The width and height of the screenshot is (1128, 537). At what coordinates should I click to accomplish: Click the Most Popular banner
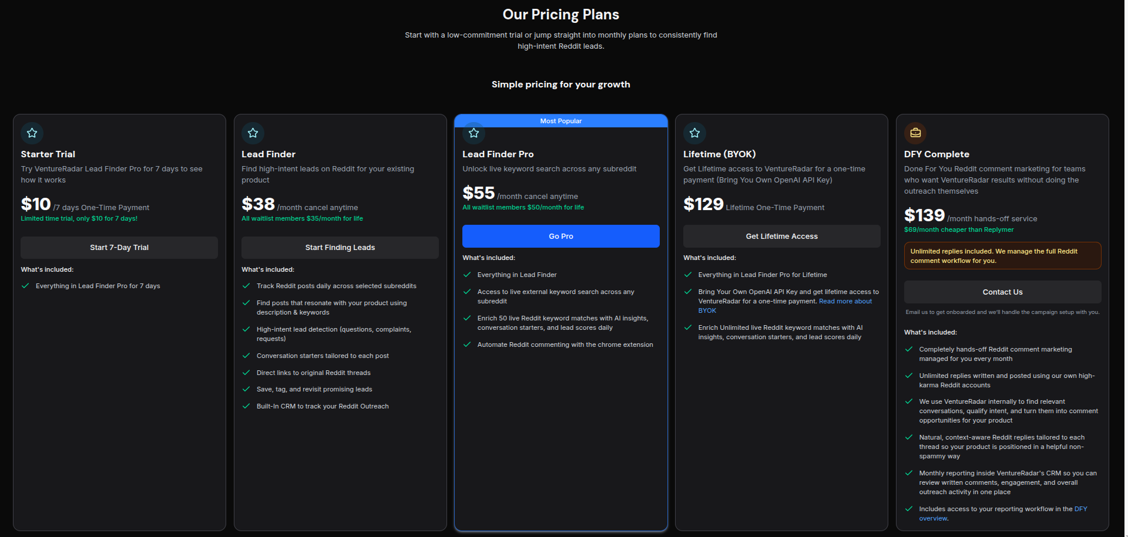(x=561, y=121)
